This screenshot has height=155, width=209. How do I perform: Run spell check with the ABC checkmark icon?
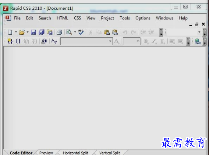[81, 32]
